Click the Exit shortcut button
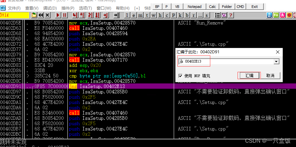Image resolution: width=296 pixels, height=147 pixels. click(x=254, y=7)
